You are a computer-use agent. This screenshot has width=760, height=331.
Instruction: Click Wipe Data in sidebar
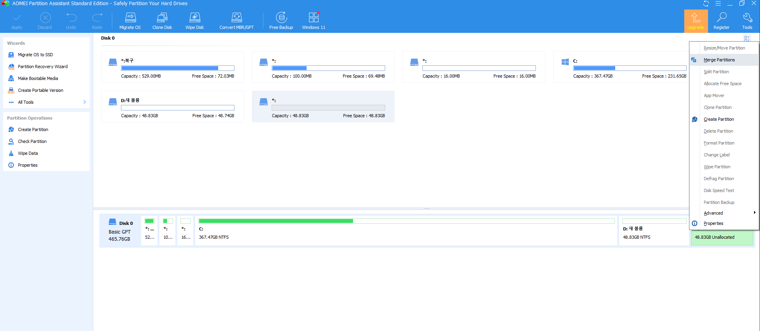(x=28, y=153)
